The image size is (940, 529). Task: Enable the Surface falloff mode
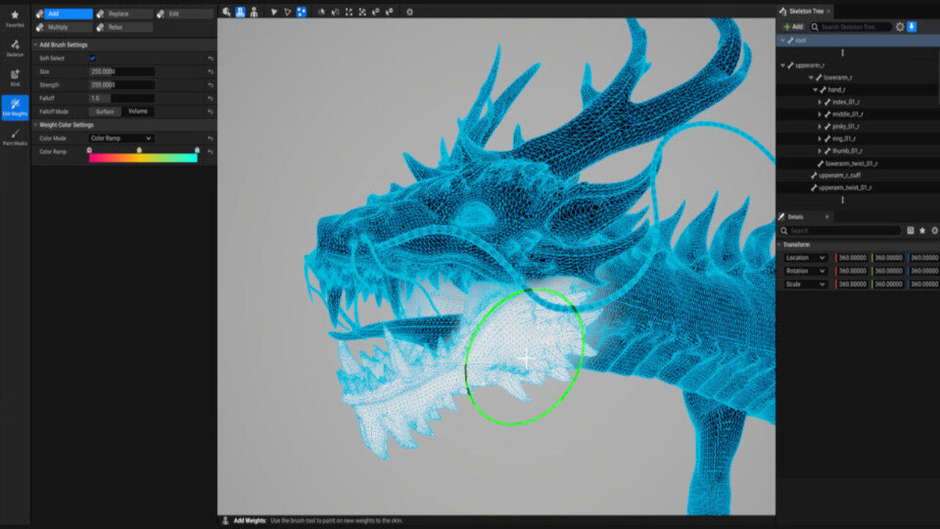[104, 111]
